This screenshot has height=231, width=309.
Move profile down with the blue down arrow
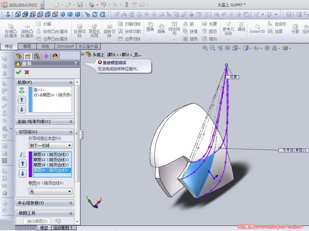(22, 110)
